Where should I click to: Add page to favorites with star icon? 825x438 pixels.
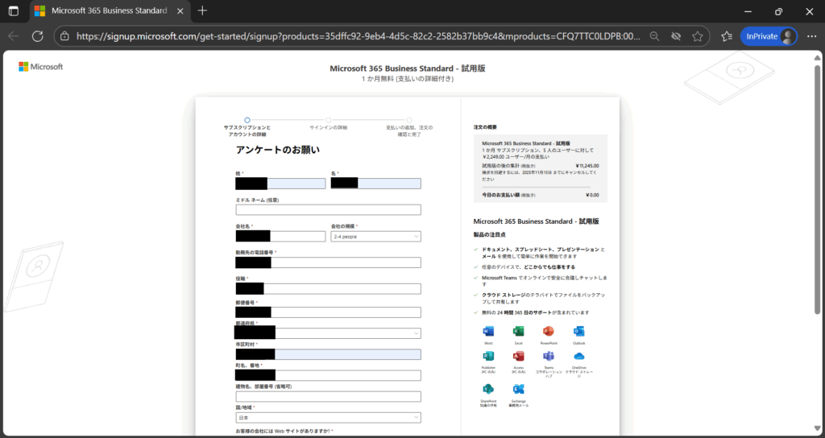coord(698,36)
